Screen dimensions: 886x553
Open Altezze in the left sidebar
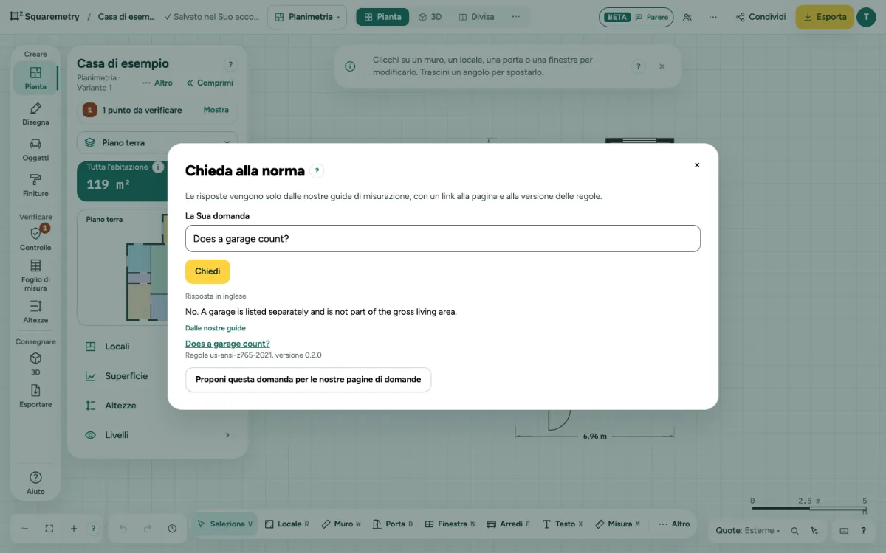coord(35,311)
